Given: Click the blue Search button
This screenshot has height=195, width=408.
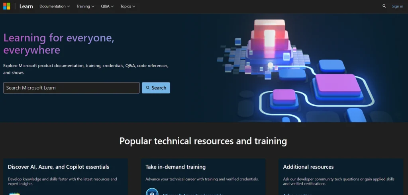Looking at the screenshot, I should click(156, 88).
